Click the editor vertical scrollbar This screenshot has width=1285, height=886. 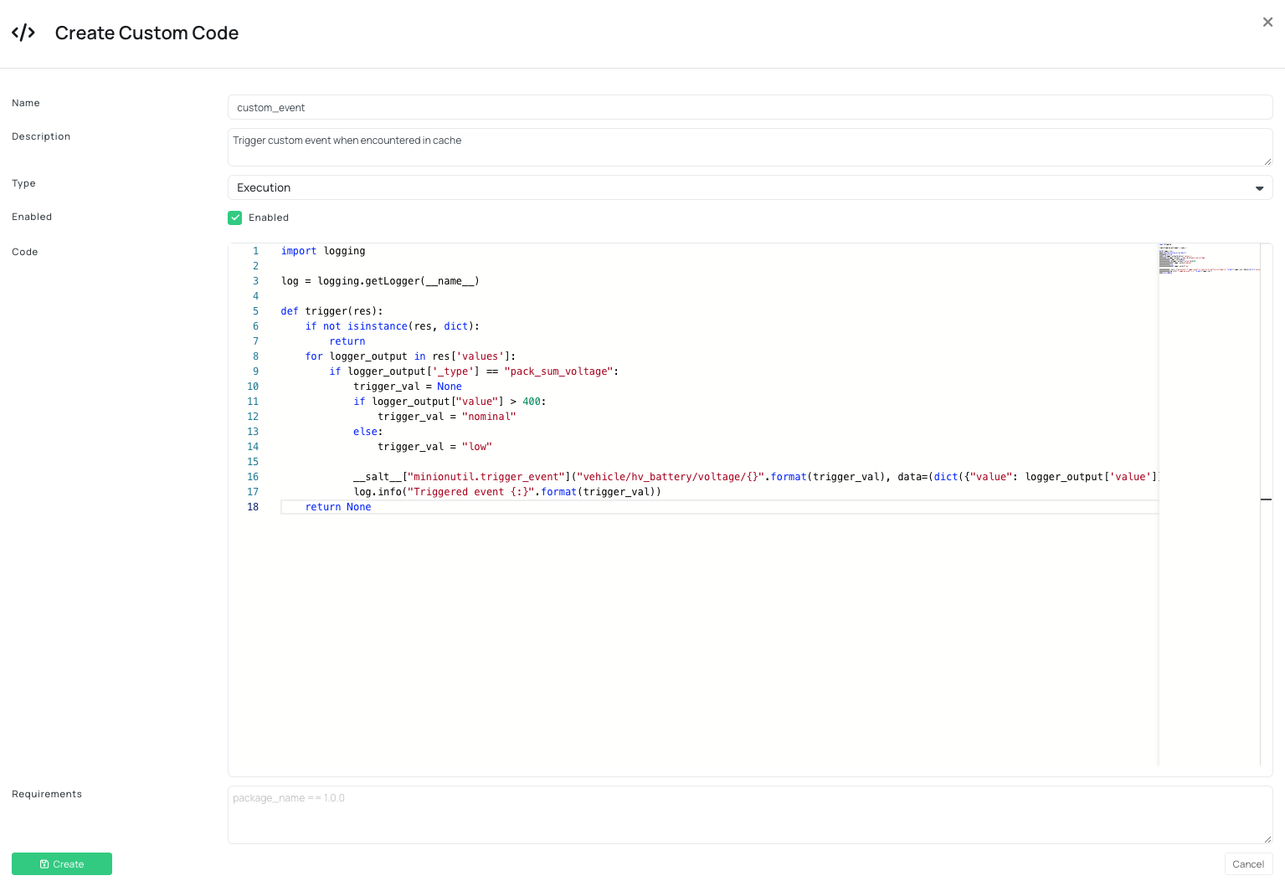pos(1266,504)
